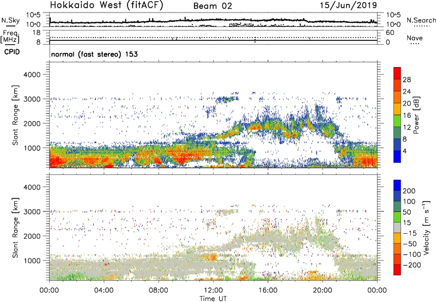Pick the velocity swatch between -50 and -100
The width and height of the screenshot is (436, 302).
point(397,249)
